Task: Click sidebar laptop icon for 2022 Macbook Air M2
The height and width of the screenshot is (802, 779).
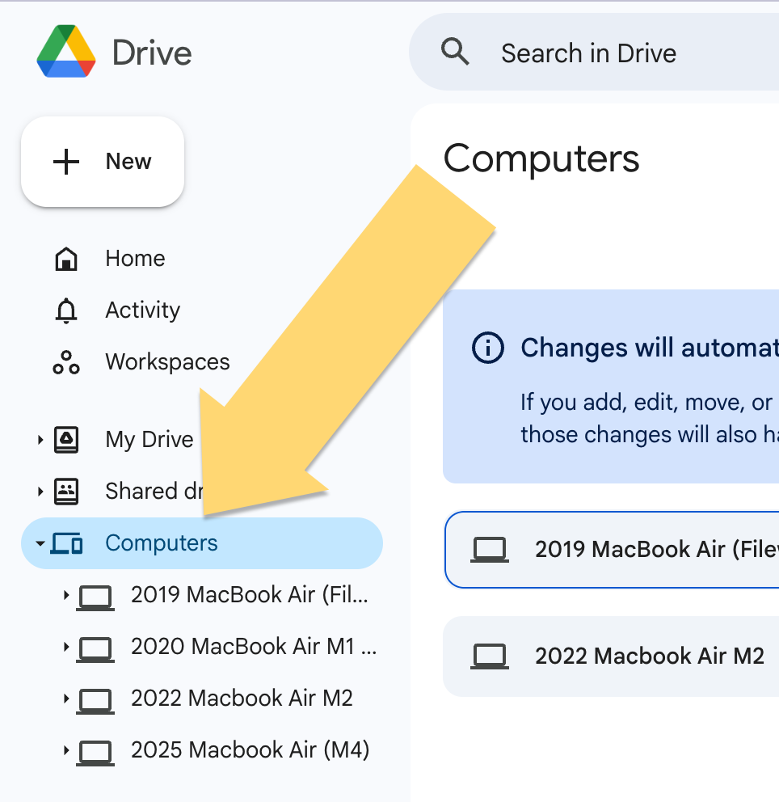Action: pyautogui.click(x=95, y=701)
